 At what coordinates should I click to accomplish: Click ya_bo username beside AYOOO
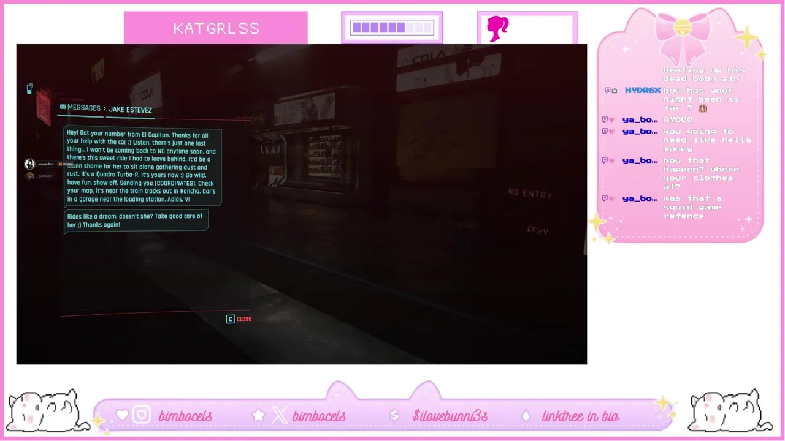pos(640,119)
